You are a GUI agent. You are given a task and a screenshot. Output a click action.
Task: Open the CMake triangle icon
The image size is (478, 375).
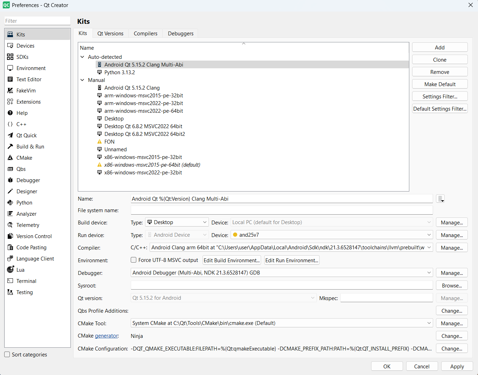tap(10, 158)
